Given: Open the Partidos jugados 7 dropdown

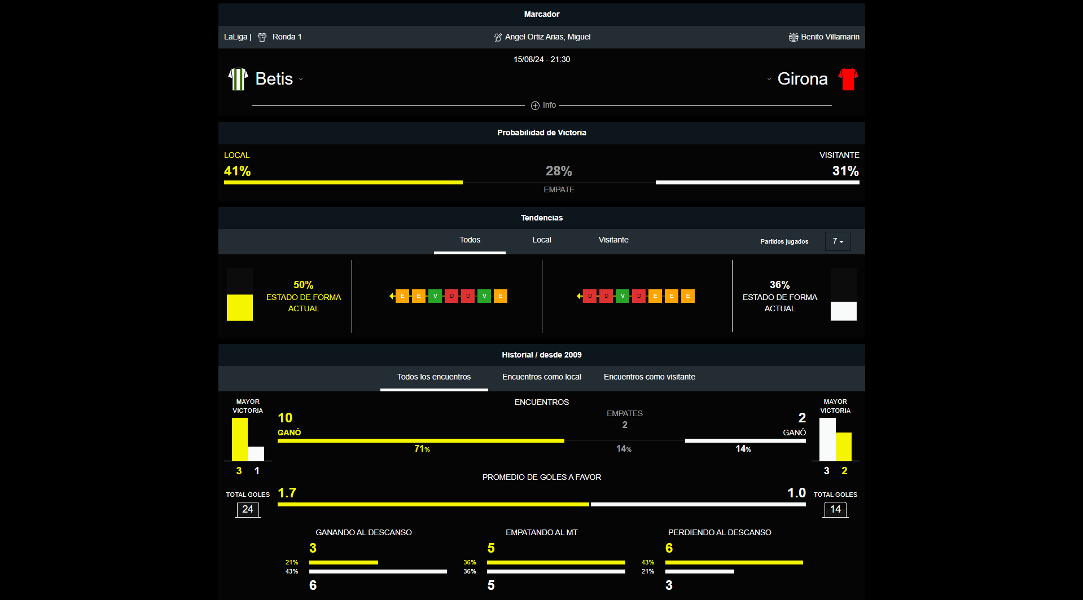Looking at the screenshot, I should click(x=838, y=241).
